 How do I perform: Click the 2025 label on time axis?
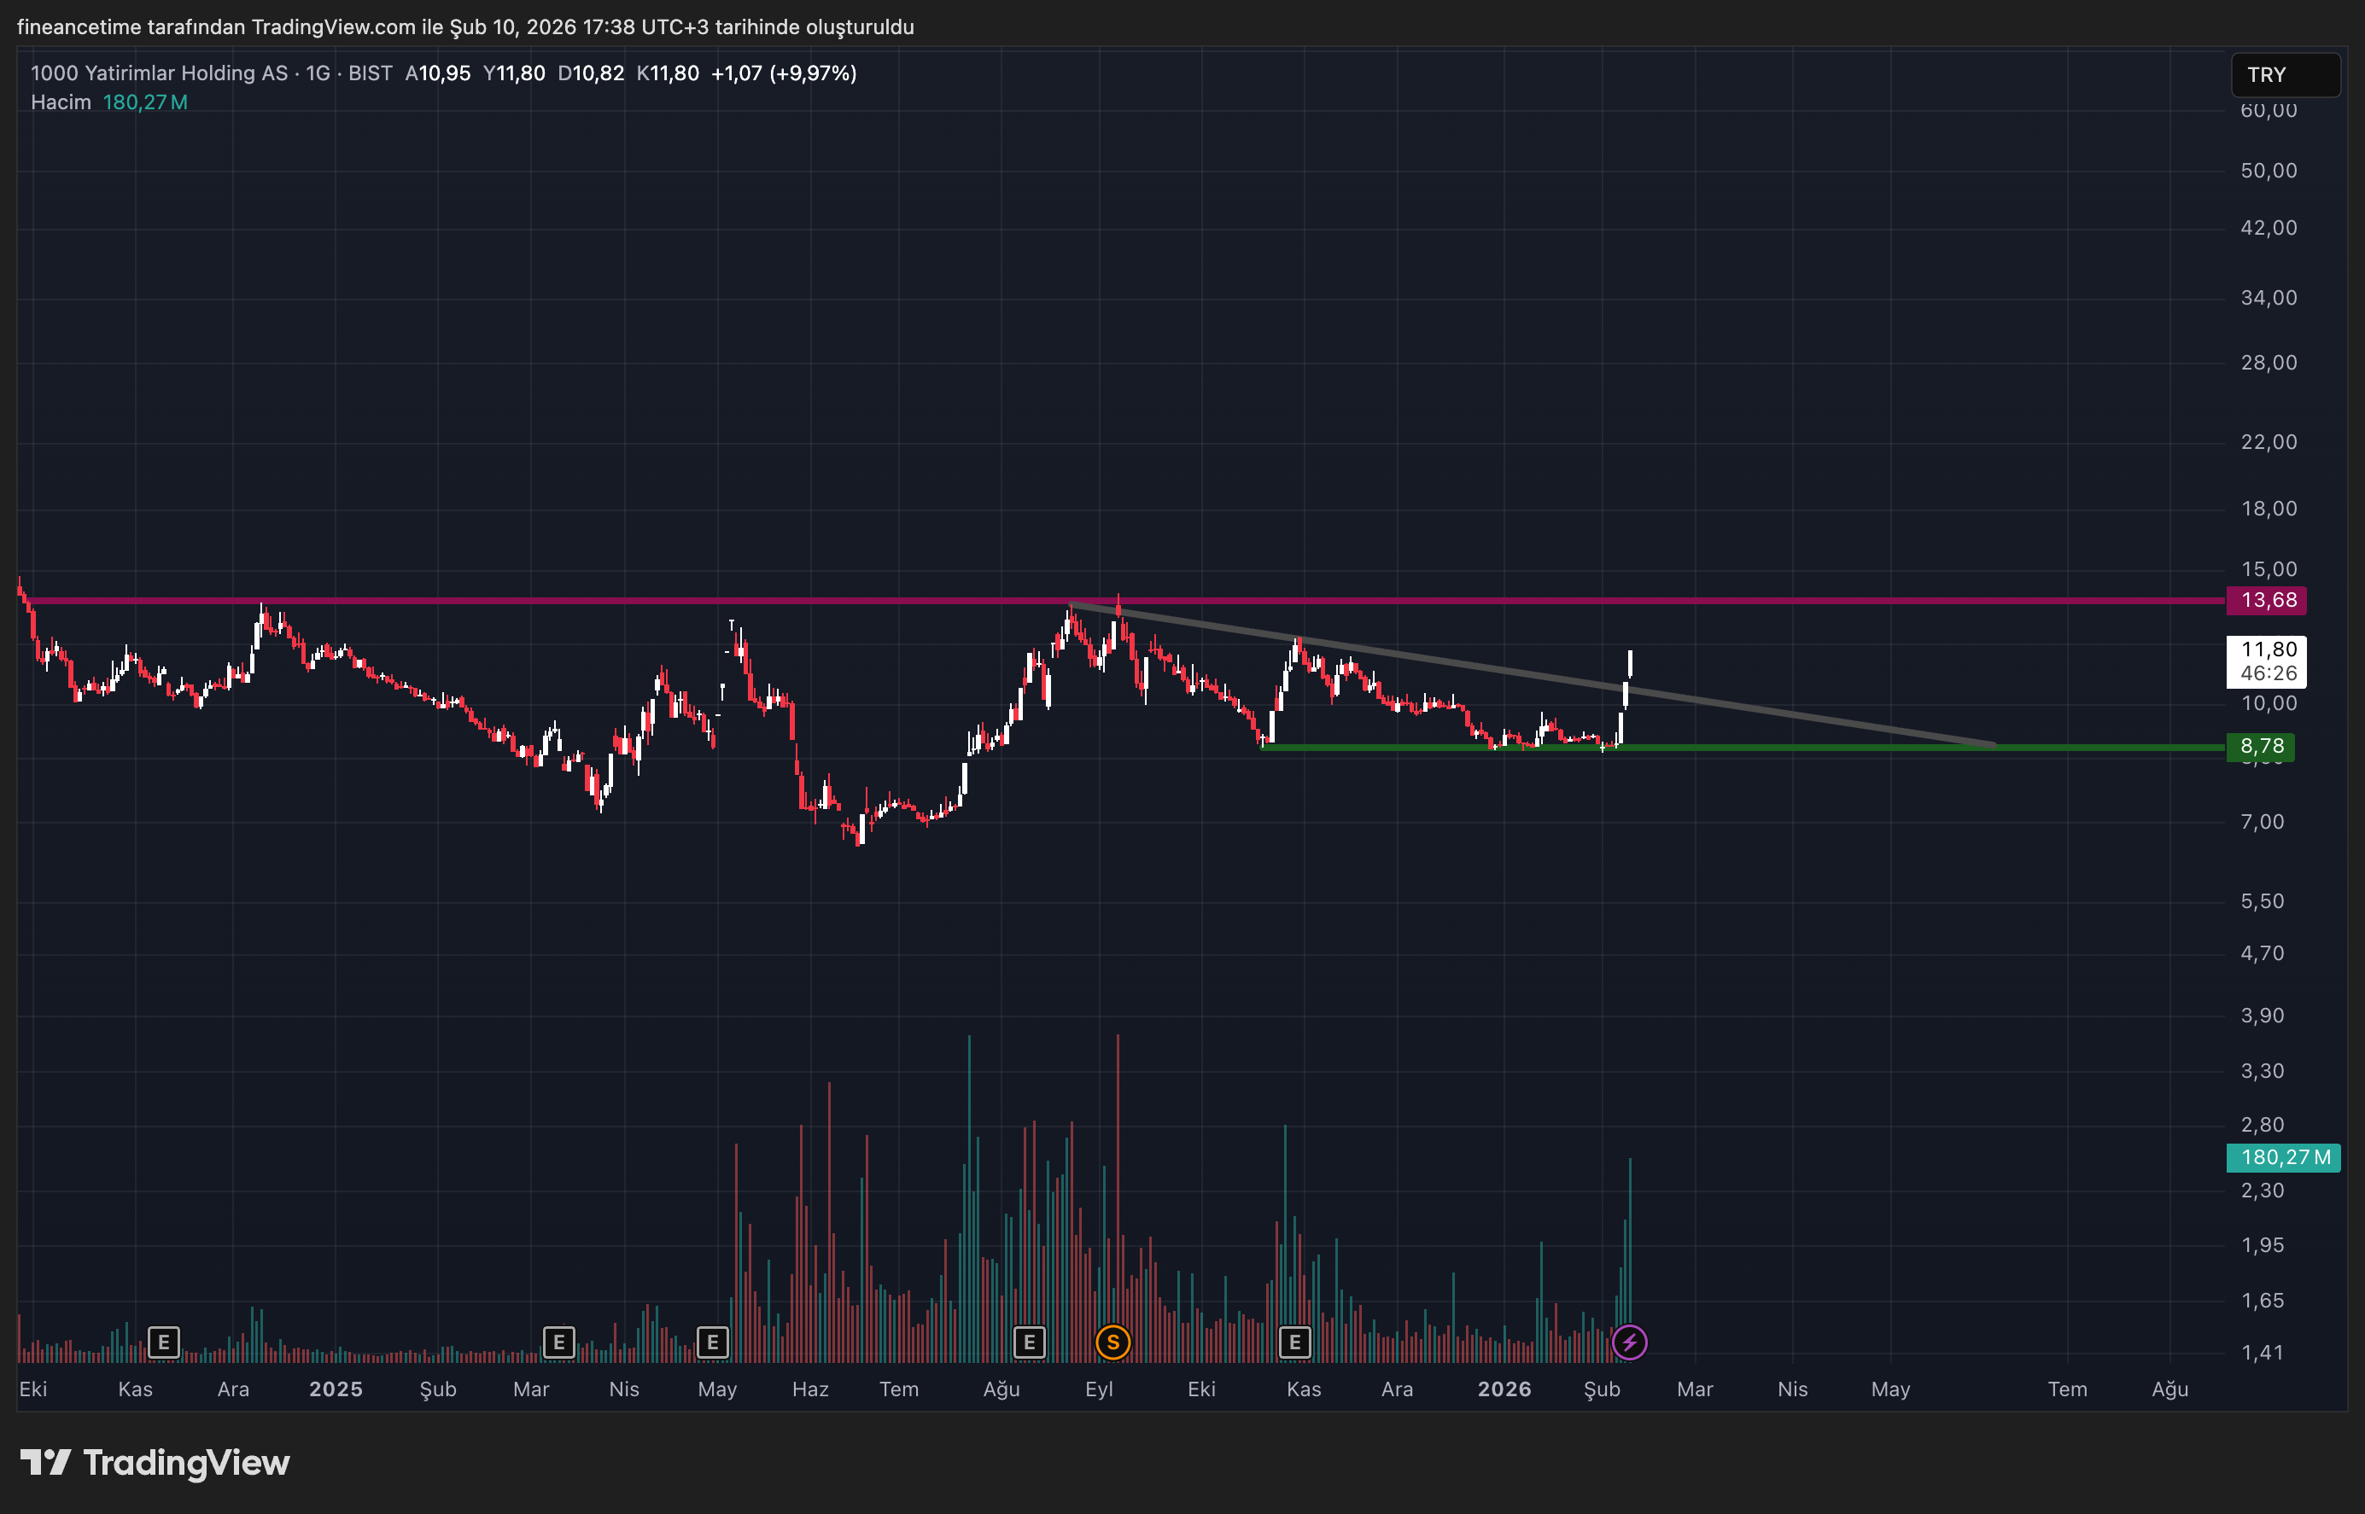click(x=336, y=1389)
